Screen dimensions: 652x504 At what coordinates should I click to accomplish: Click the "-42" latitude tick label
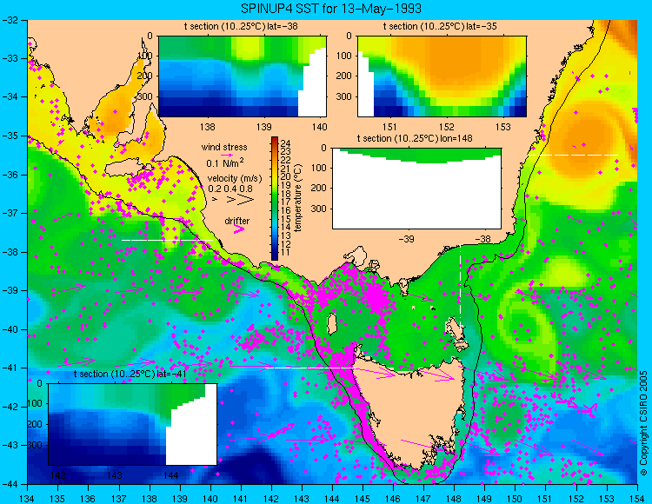pyautogui.click(x=10, y=407)
